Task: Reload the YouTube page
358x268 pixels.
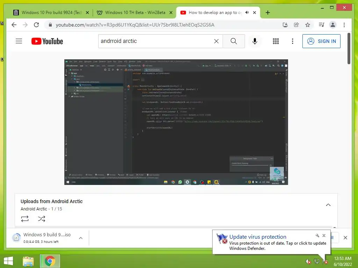Action: coord(36,25)
